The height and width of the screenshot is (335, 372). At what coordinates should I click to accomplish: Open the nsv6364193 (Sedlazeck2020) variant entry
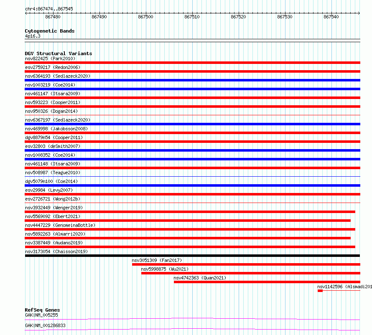click(58, 76)
